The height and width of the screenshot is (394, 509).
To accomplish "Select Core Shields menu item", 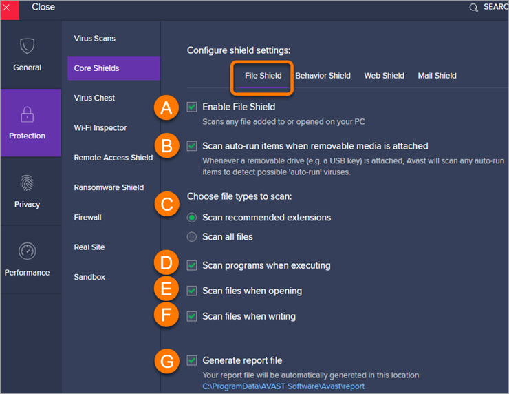I will [113, 68].
